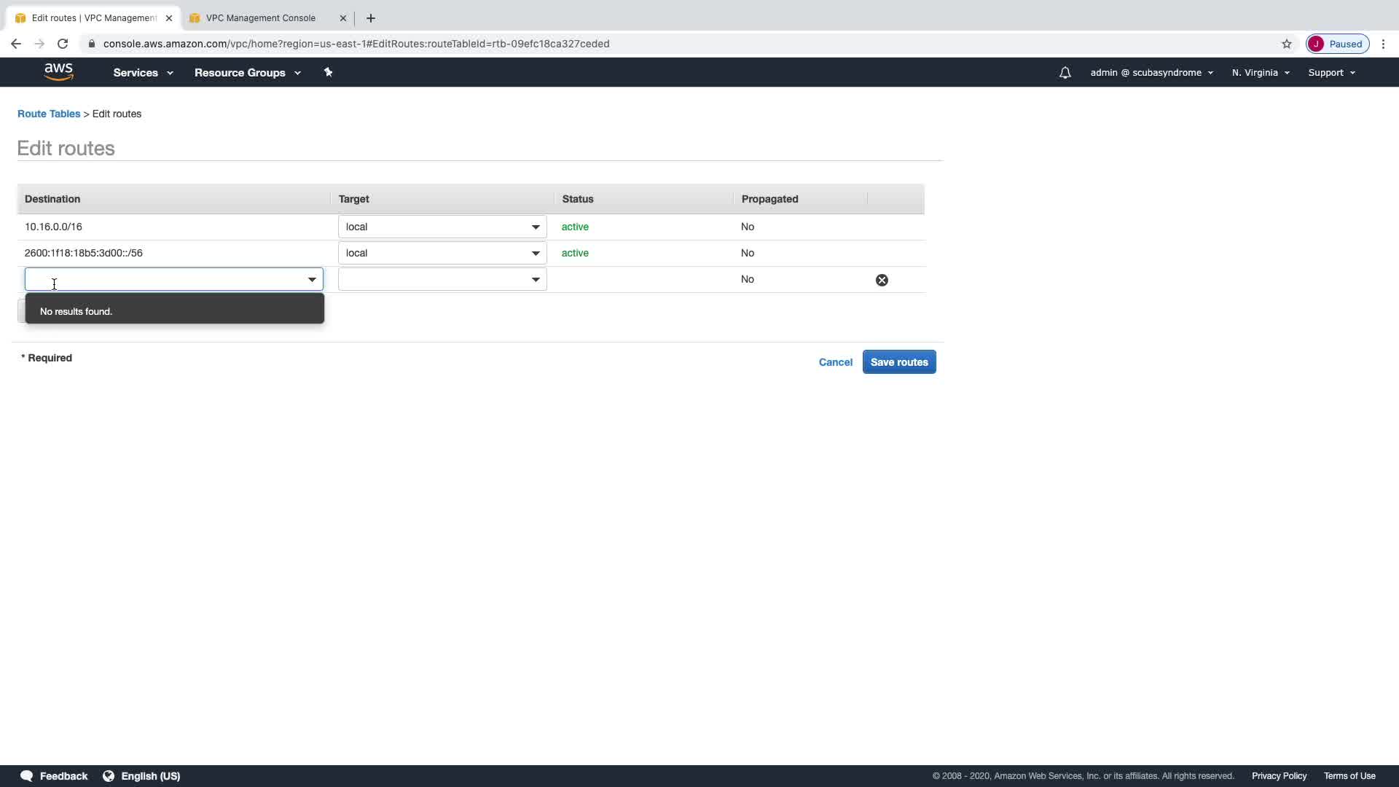Open the Chrome three-dot menu
Screen dimensions: 1399x787
click(1383, 44)
